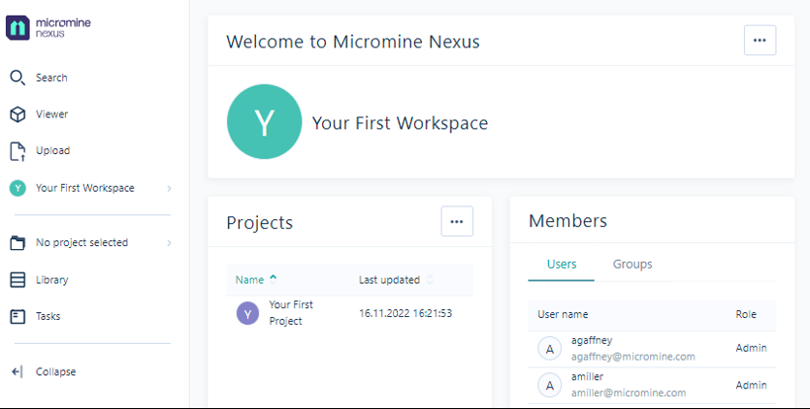Collapse the sidebar with arrow icon
Viewport: 810px width, 409px height.
coord(17,372)
